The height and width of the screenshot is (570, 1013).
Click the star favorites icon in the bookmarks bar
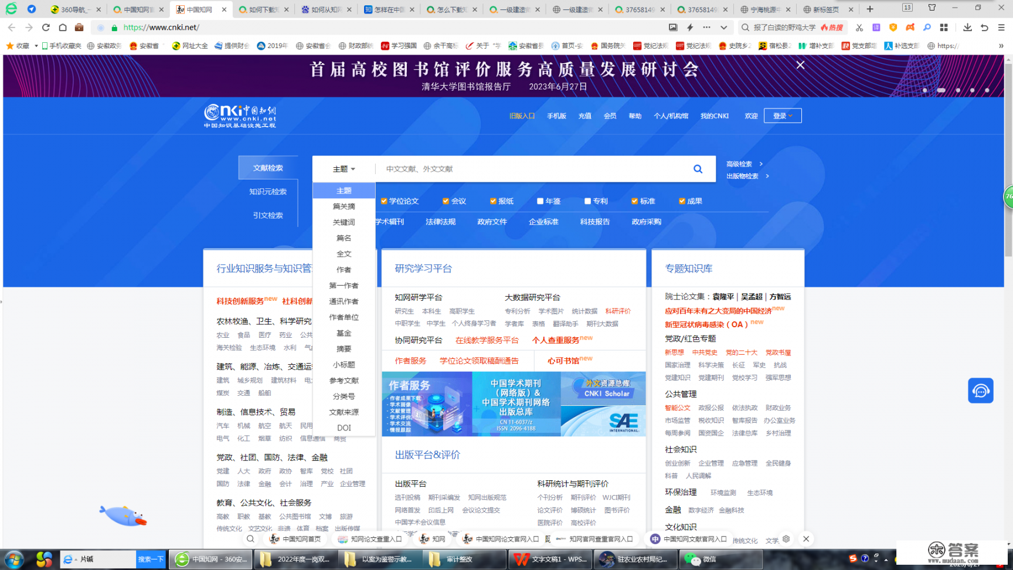(10, 46)
